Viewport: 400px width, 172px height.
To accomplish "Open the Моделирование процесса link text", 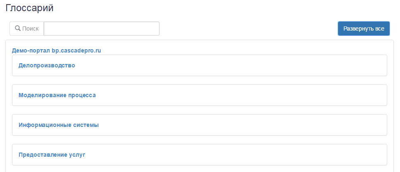I will 57,95.
